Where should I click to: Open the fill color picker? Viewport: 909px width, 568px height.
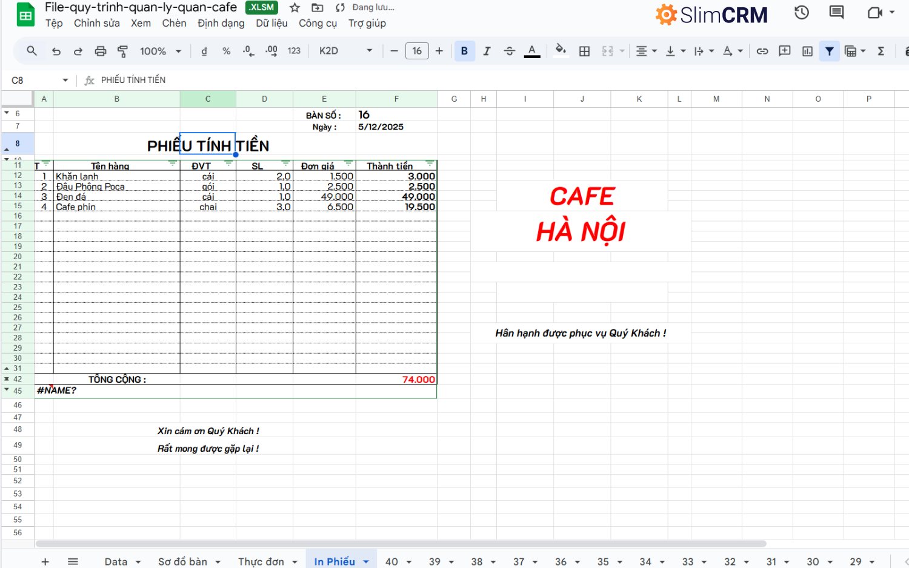[561, 50]
